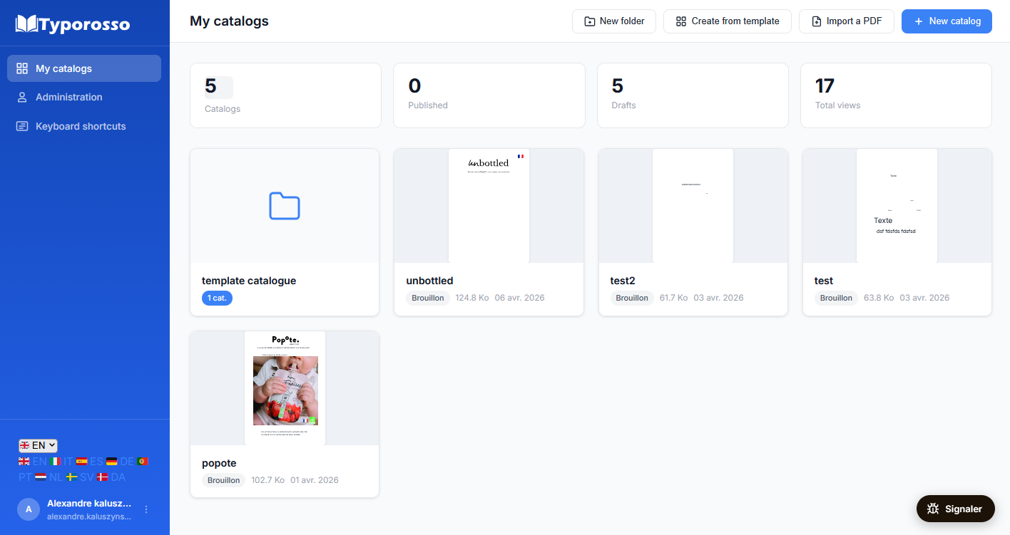
Task: Click the New folder button
Action: [613, 21]
